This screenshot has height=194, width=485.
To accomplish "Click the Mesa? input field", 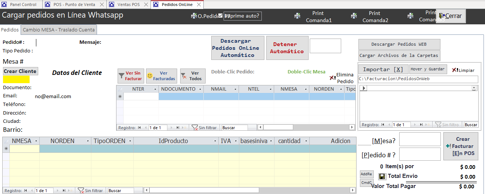I will click(420, 139).
